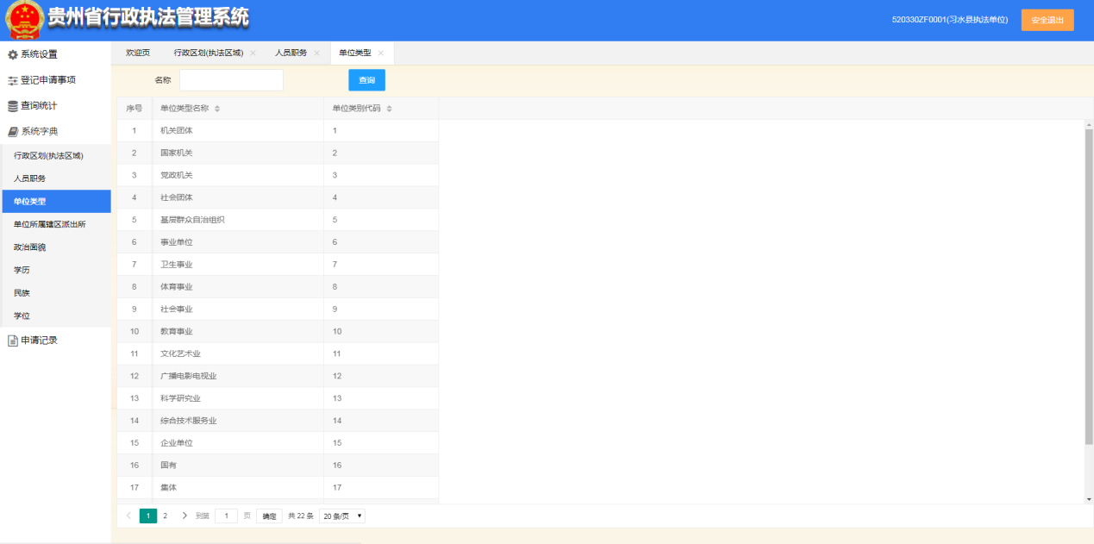
Task: Select row 机关团体
Action: pyautogui.click(x=278, y=130)
